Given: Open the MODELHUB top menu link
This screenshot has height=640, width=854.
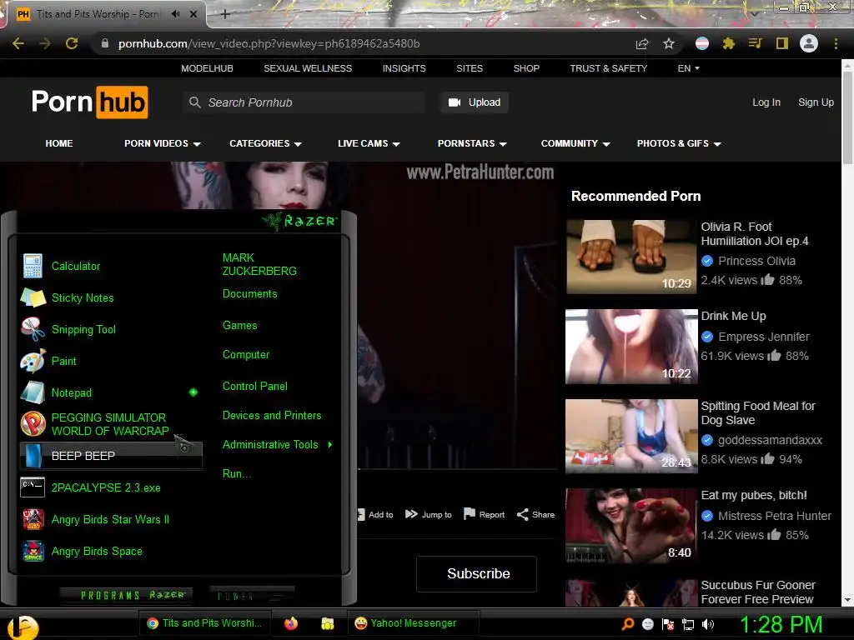Looking at the screenshot, I should tap(207, 68).
